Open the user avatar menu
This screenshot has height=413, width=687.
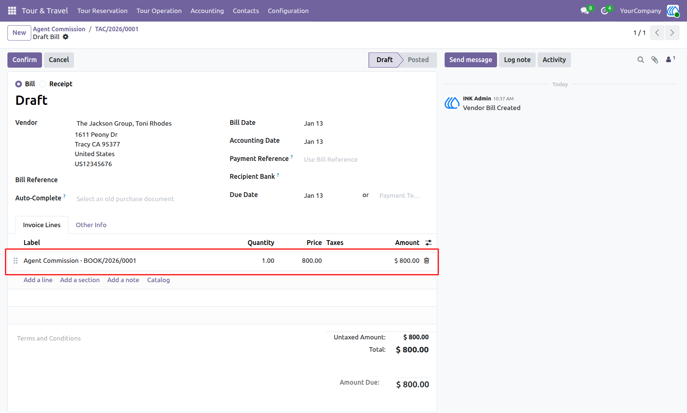673,11
